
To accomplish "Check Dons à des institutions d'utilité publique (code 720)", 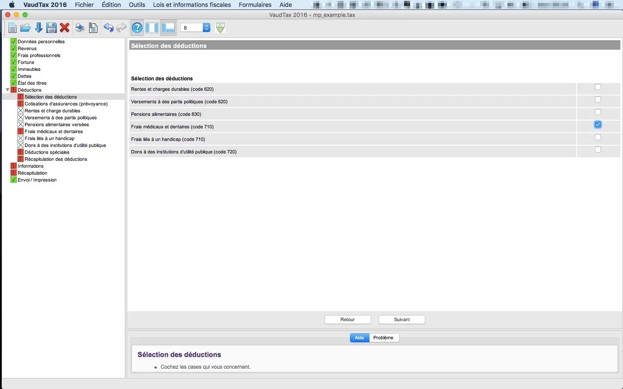I will tap(598, 150).
